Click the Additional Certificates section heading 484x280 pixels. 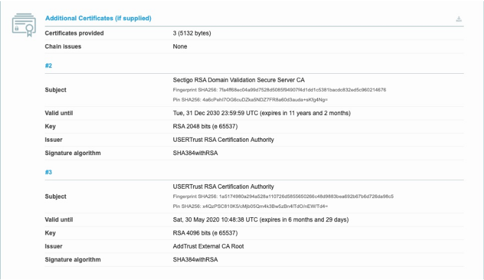tap(98, 20)
